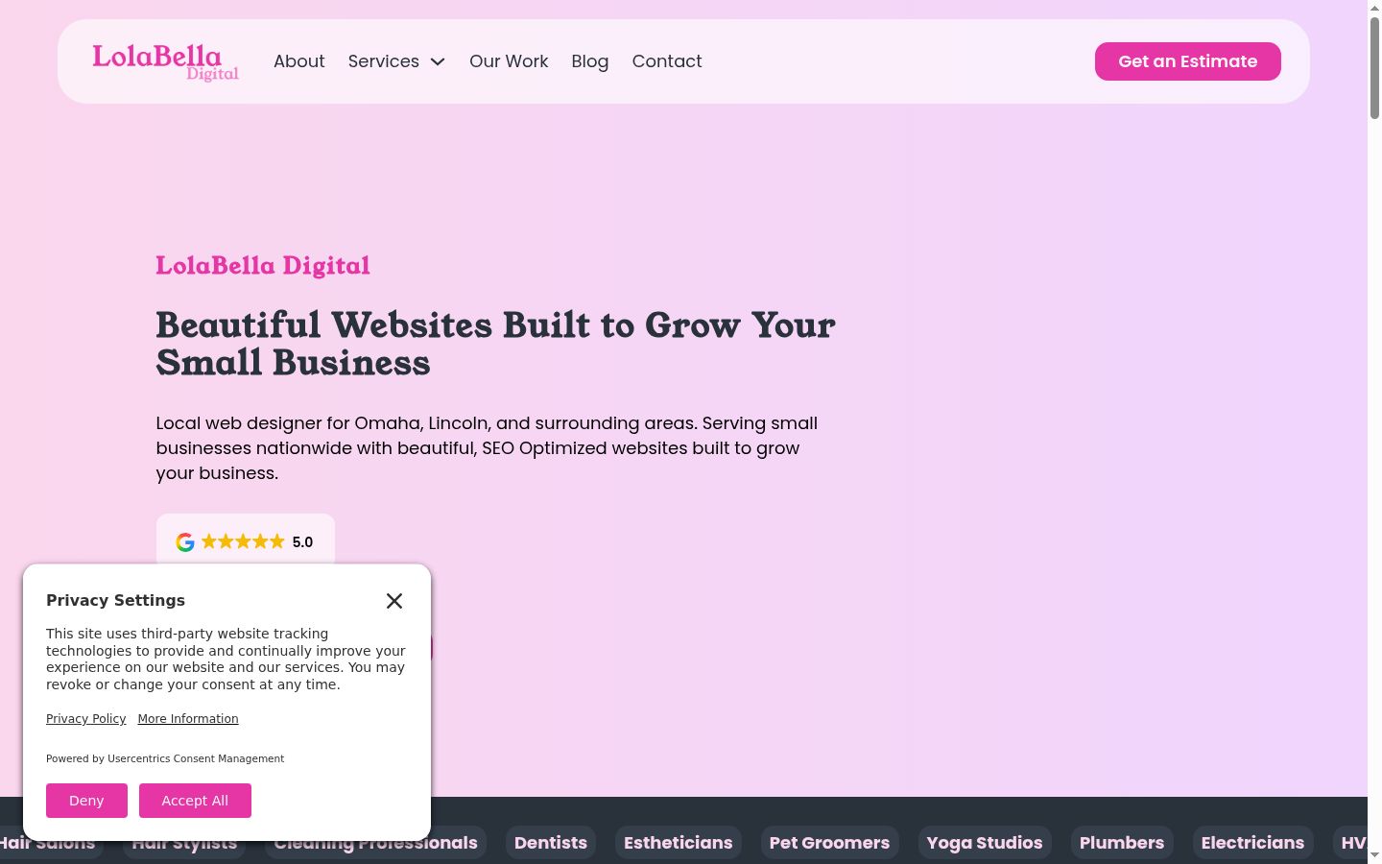Select the Electricians tag
This screenshot has height=864, width=1382.
pyautogui.click(x=1253, y=843)
